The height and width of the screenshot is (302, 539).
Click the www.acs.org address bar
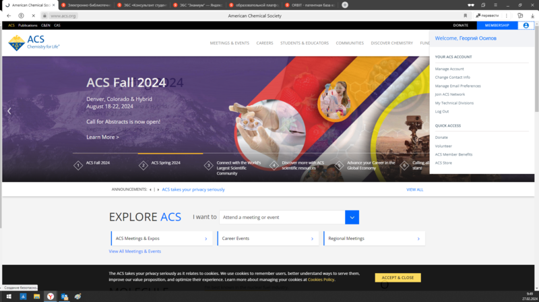pyautogui.click(x=63, y=16)
